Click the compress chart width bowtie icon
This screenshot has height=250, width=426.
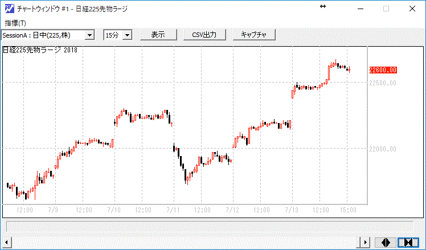pyautogui.click(x=408, y=242)
